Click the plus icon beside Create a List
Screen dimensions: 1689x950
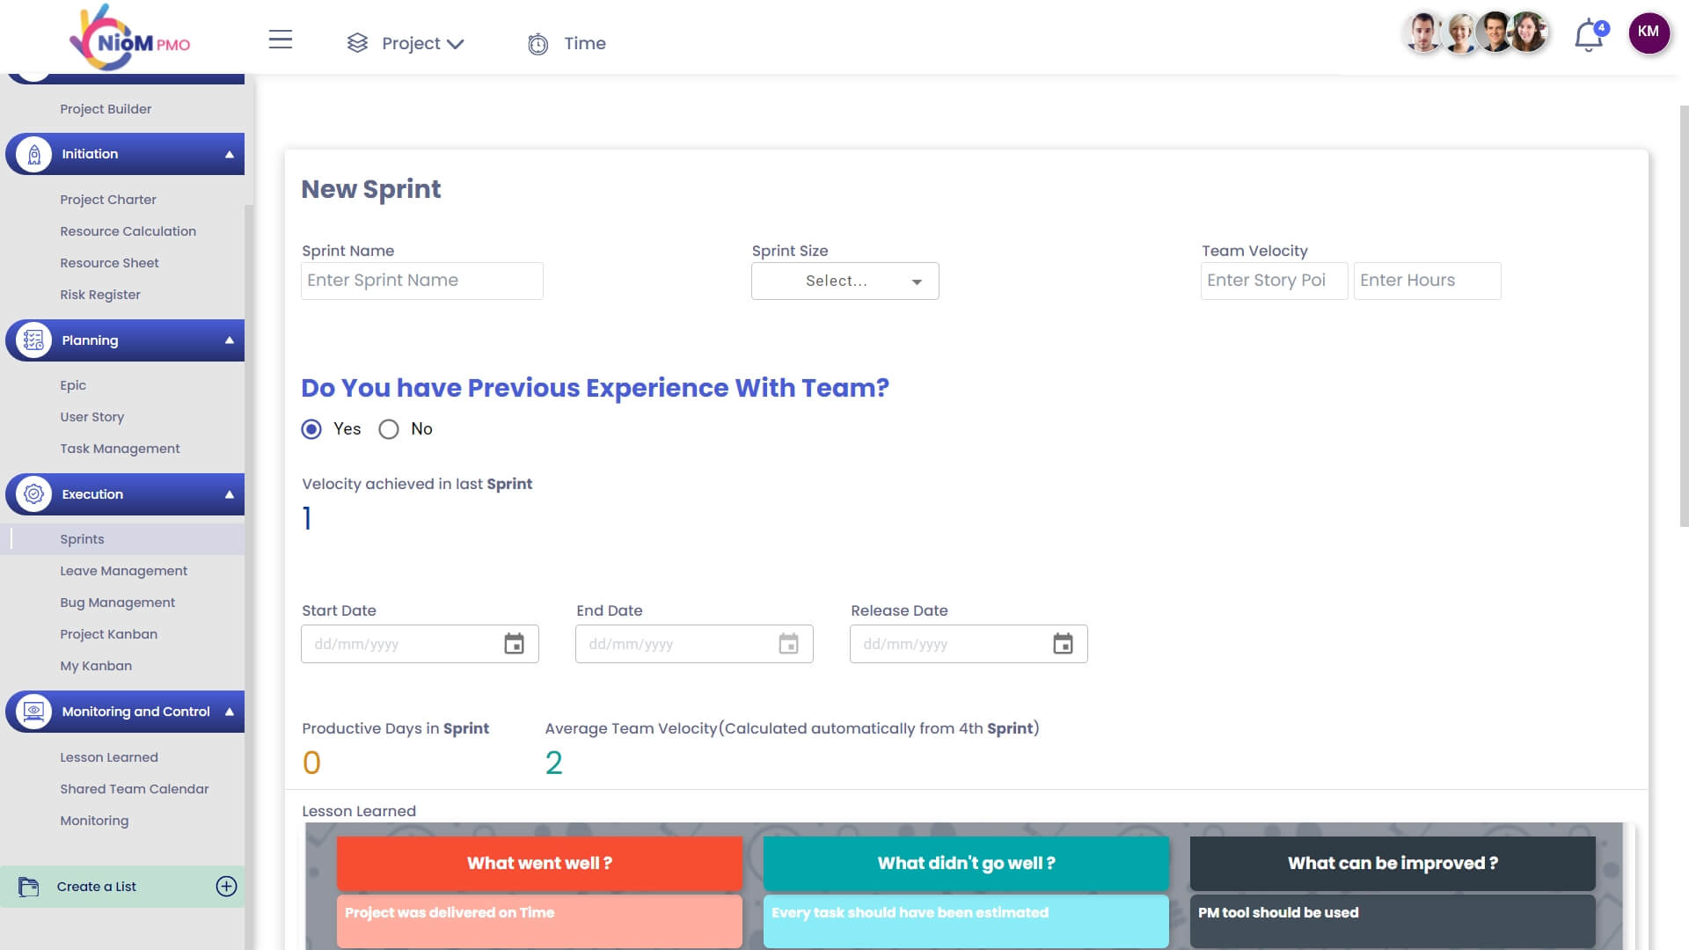pyautogui.click(x=226, y=887)
